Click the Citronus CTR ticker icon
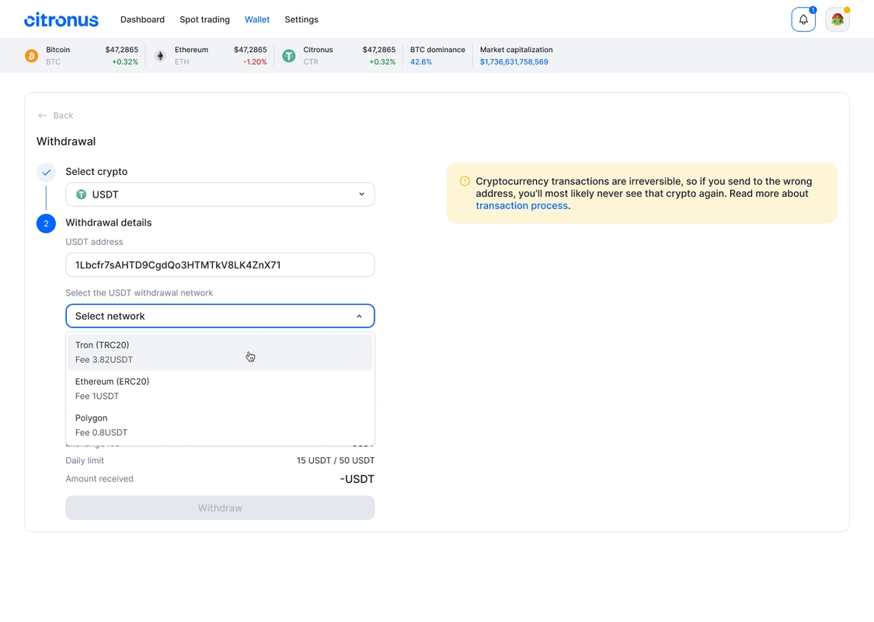 289,56
